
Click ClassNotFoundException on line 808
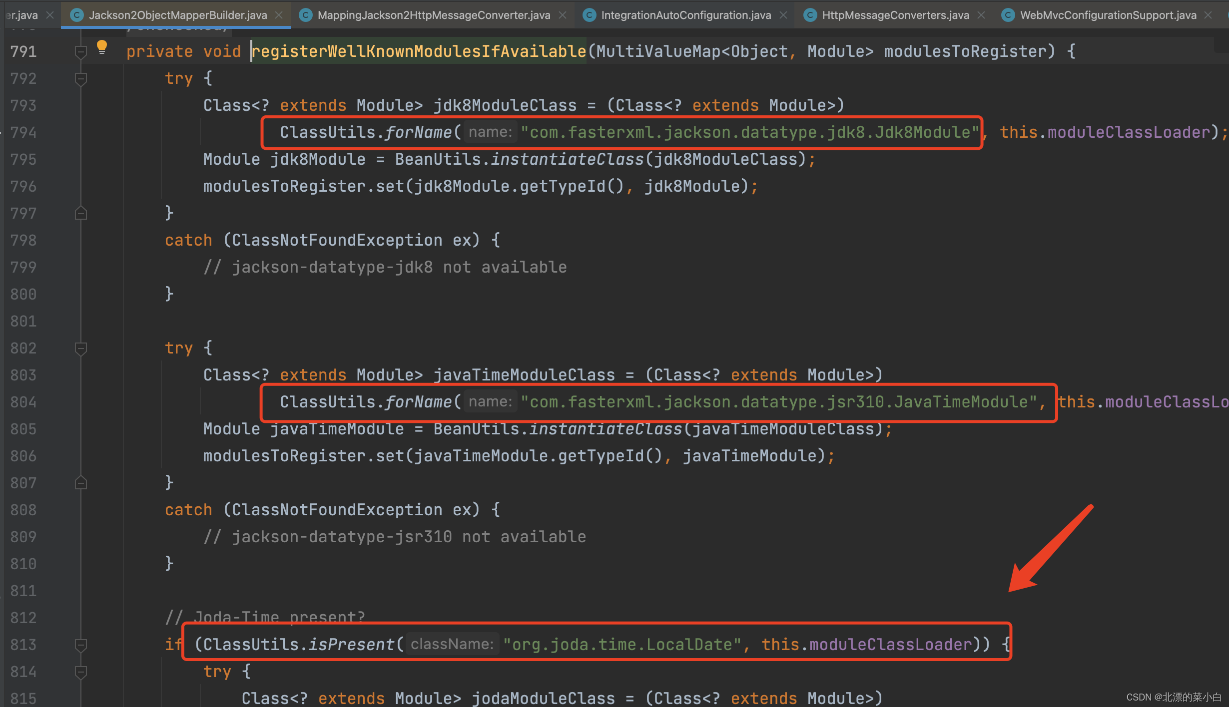pyautogui.click(x=337, y=510)
